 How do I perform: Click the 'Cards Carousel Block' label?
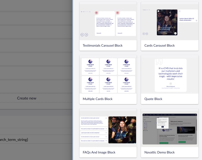160,46
